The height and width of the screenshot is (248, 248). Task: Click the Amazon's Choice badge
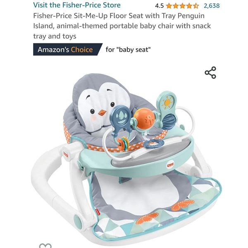point(68,50)
